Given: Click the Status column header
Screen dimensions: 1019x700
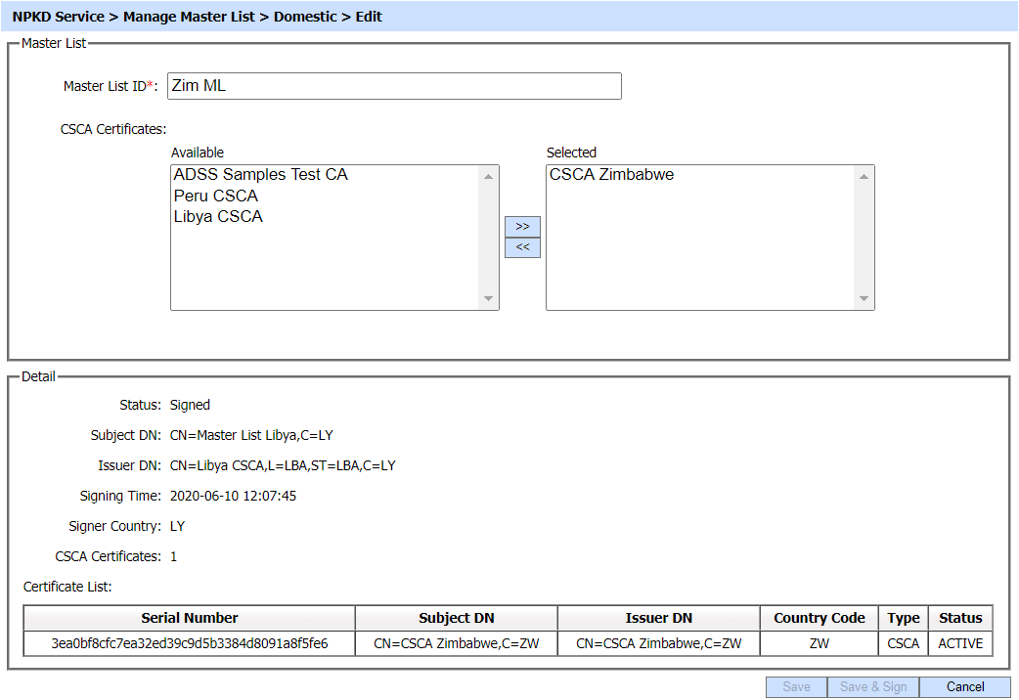Looking at the screenshot, I should tap(959, 618).
